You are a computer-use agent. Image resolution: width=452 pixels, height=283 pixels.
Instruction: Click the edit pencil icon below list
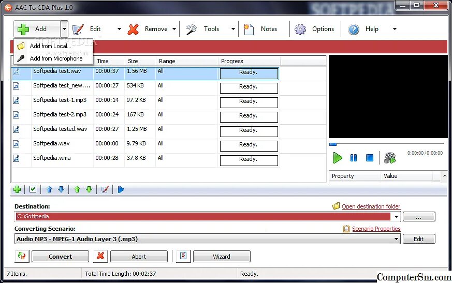[x=105, y=189]
